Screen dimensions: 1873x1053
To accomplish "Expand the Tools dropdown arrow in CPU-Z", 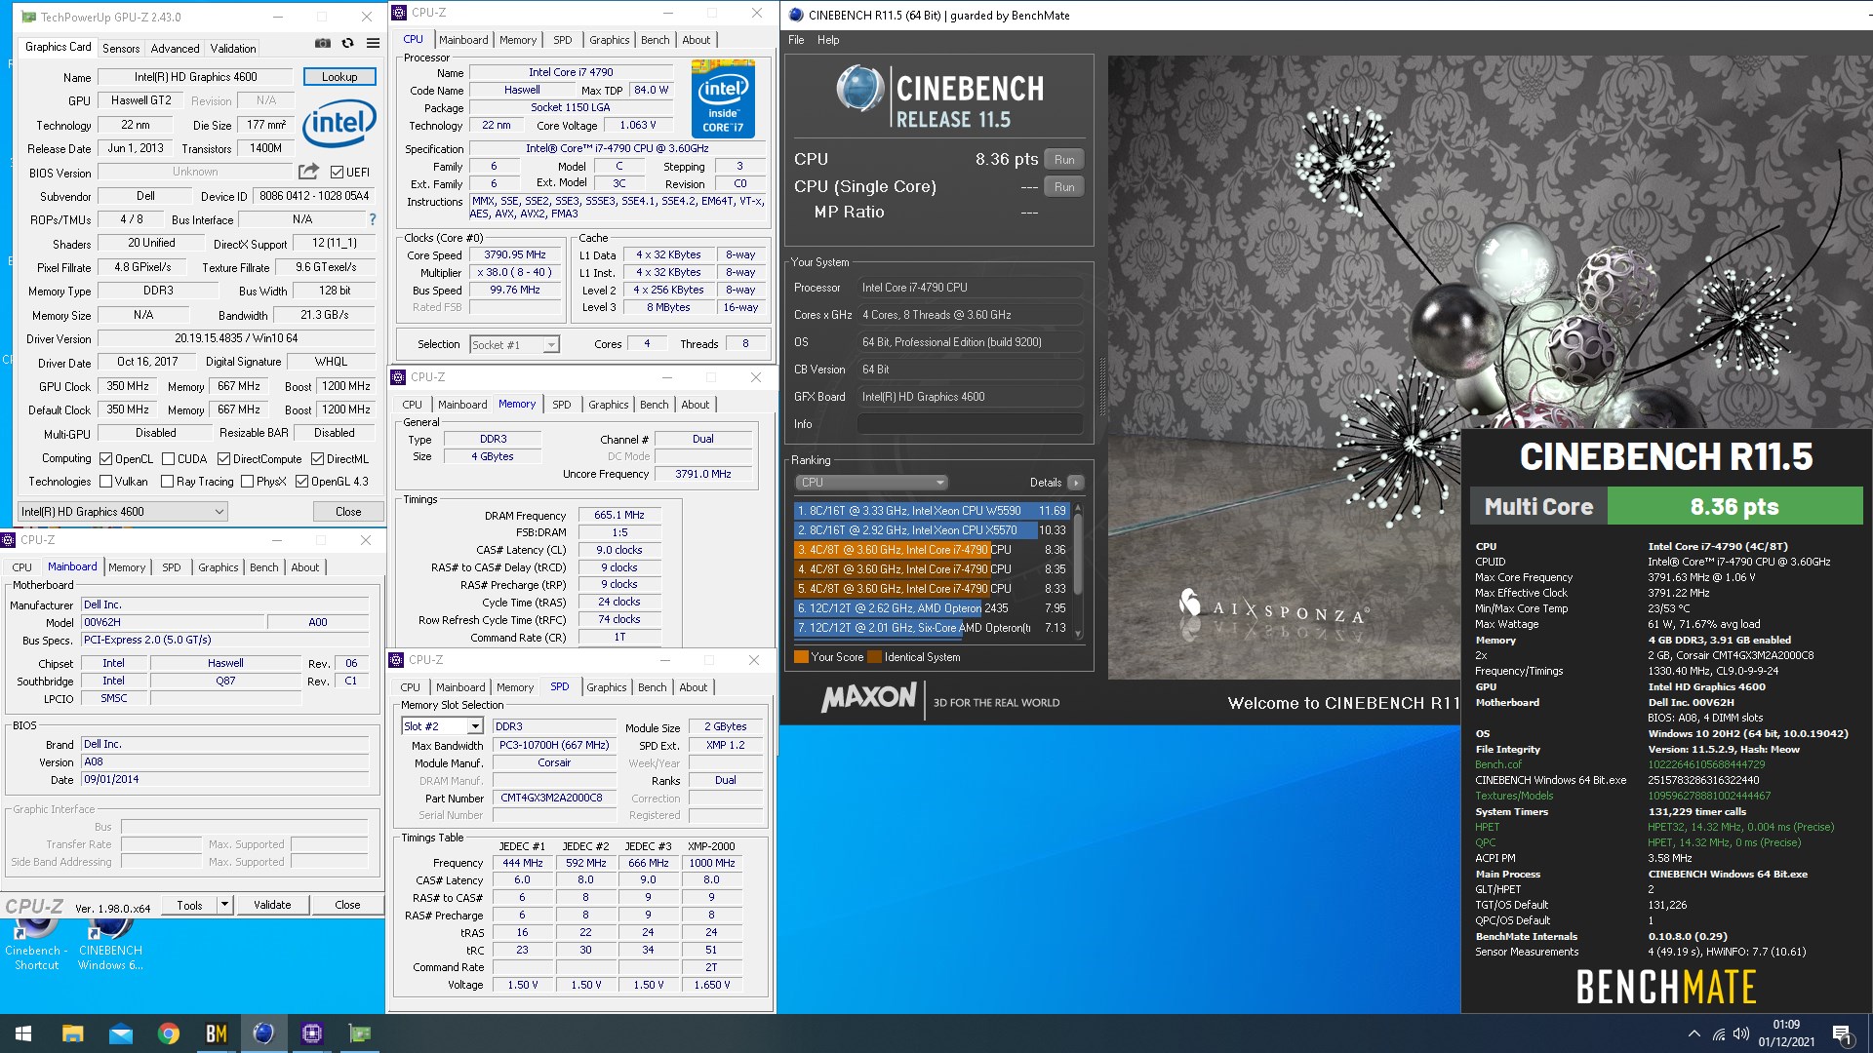I will (224, 905).
